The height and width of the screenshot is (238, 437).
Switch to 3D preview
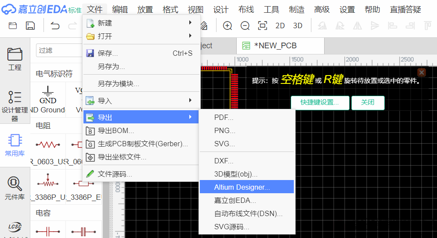tap(298, 26)
